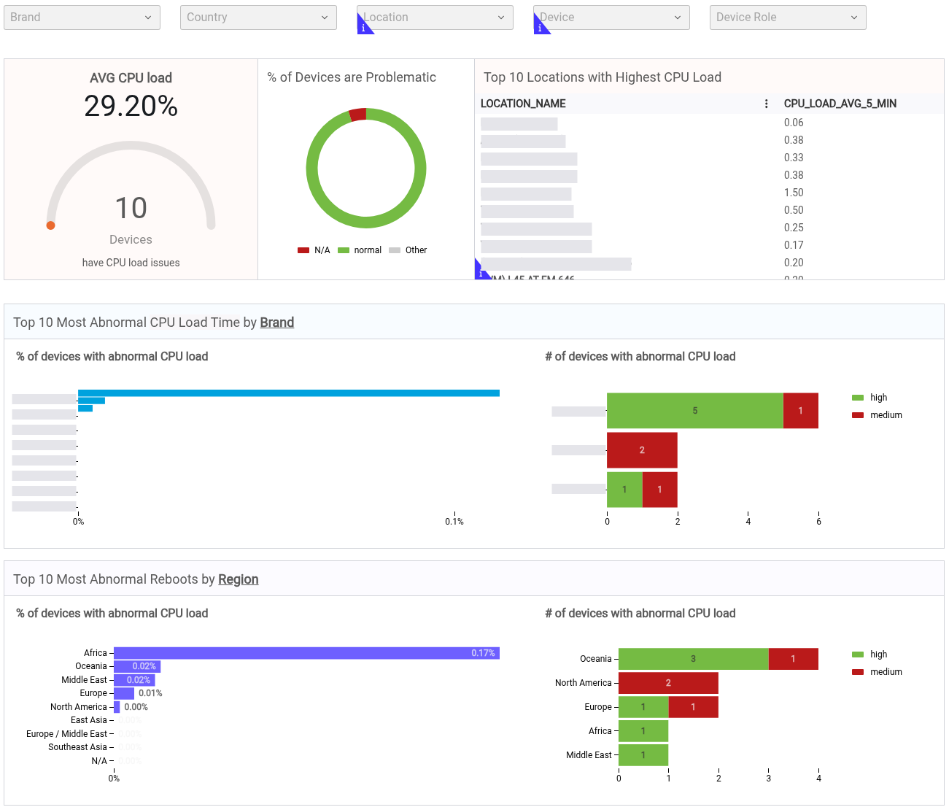Click the red donut chart segment
The image size is (949, 807).
357,115
